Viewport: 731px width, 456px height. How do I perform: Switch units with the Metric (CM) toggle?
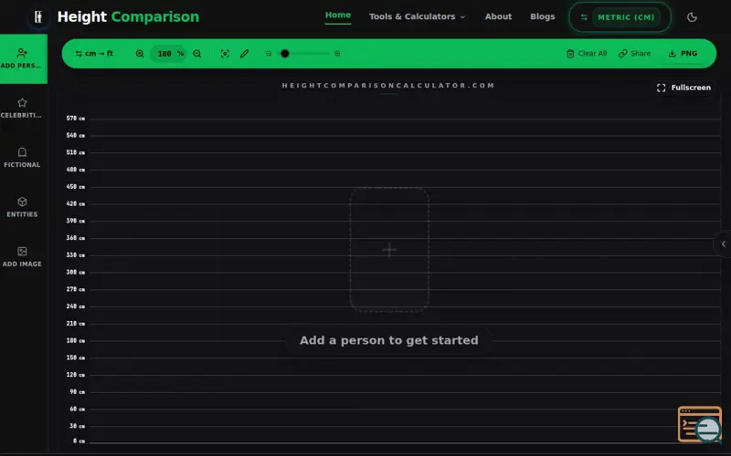620,17
